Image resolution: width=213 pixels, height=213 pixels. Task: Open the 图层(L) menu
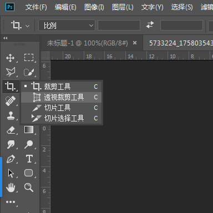[123, 7]
